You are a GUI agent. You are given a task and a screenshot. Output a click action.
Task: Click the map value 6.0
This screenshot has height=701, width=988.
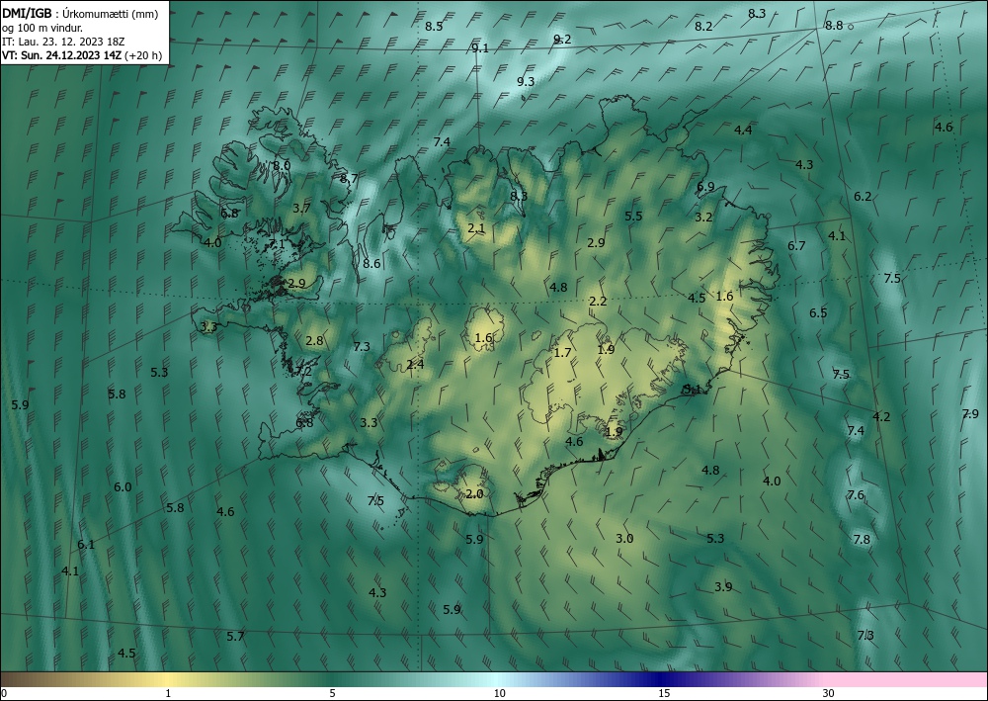[123, 487]
